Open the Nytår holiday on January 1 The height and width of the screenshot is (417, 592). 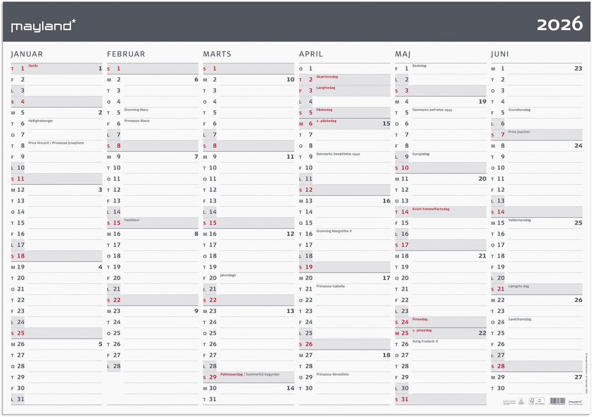[33, 66]
